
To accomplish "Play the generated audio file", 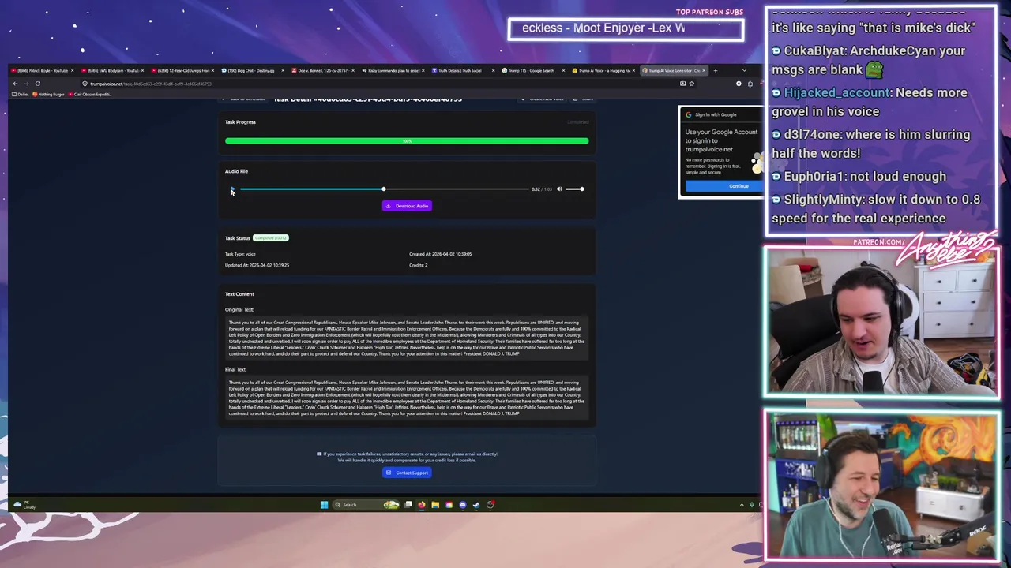I will click(232, 189).
